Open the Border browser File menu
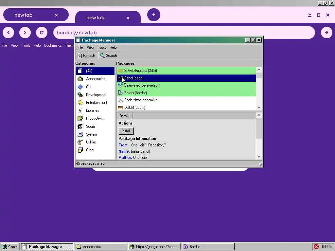 coord(4,45)
